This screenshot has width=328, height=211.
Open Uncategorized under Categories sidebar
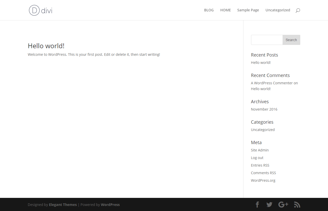[x=263, y=130]
